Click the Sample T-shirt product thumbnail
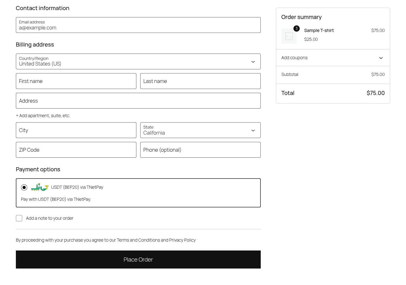The image size is (406, 285). [289, 36]
